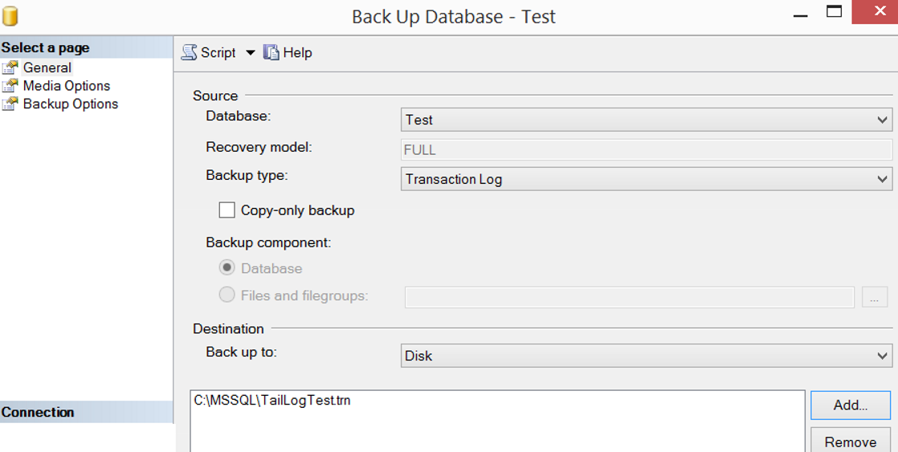
Task: Select the C:\MSSQL\TailLogTest.trn destination entry
Action: (x=272, y=401)
